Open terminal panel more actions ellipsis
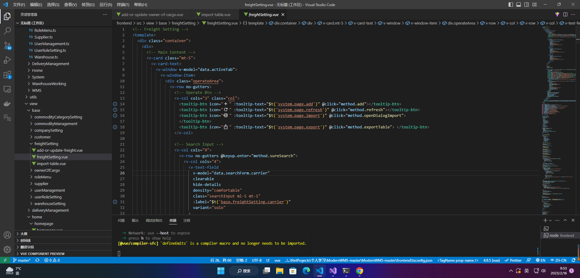Viewport: 580px width, 278px height. coord(557,220)
